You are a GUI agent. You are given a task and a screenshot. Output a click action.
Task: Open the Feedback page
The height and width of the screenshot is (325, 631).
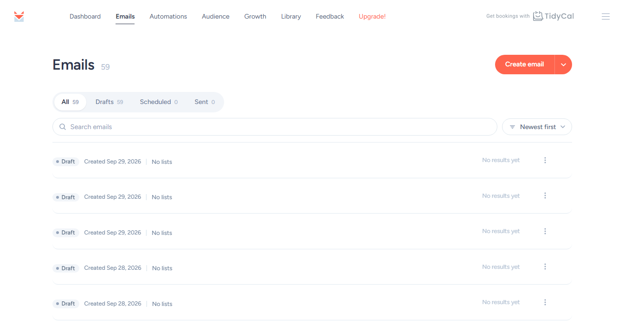tap(330, 16)
